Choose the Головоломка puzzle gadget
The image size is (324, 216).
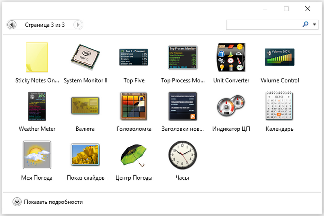(134, 106)
